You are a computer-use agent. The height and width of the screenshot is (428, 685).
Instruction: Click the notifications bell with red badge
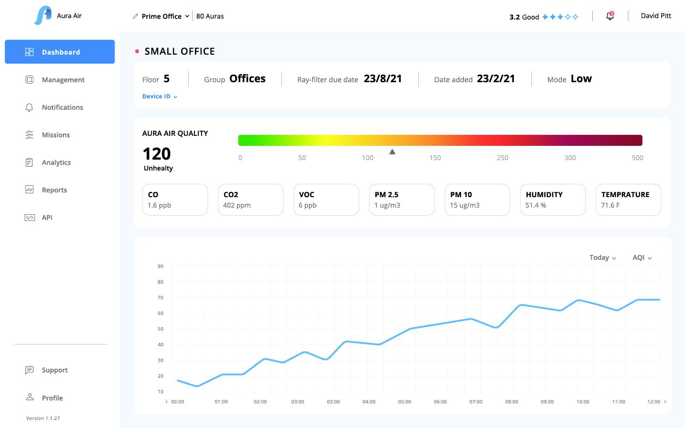609,16
